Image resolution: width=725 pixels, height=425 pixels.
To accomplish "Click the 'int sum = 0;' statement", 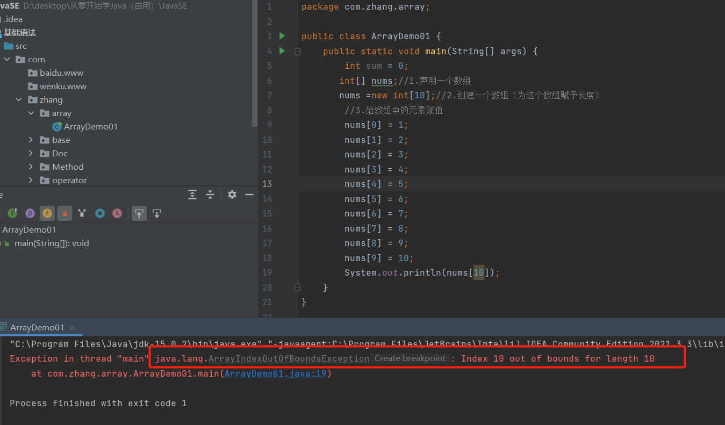I will click(x=377, y=66).
